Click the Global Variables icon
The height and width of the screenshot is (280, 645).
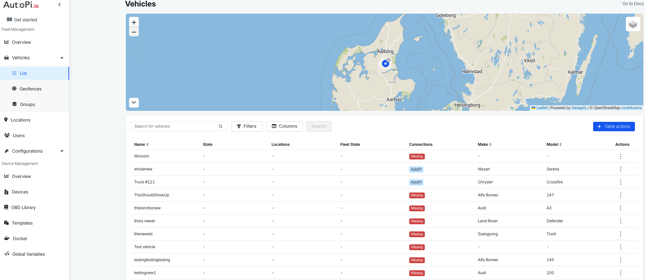pos(6,254)
